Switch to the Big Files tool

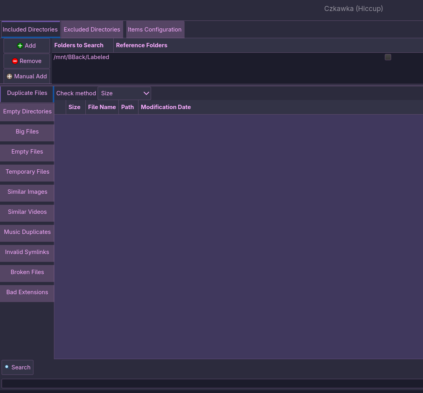[27, 132]
